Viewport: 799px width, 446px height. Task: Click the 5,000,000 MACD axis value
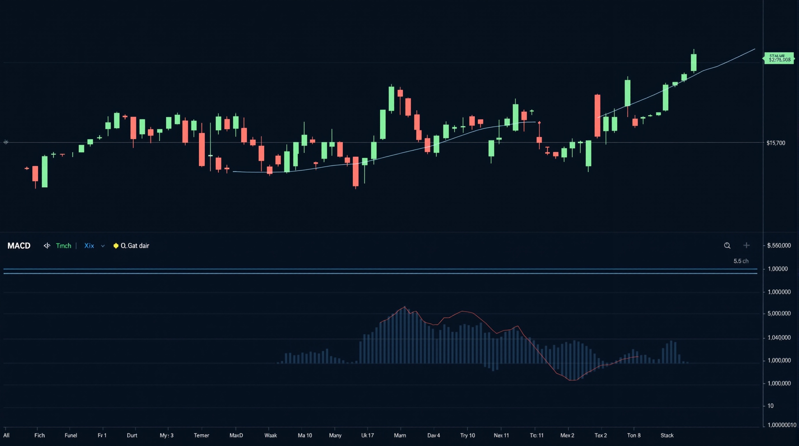tap(779, 314)
